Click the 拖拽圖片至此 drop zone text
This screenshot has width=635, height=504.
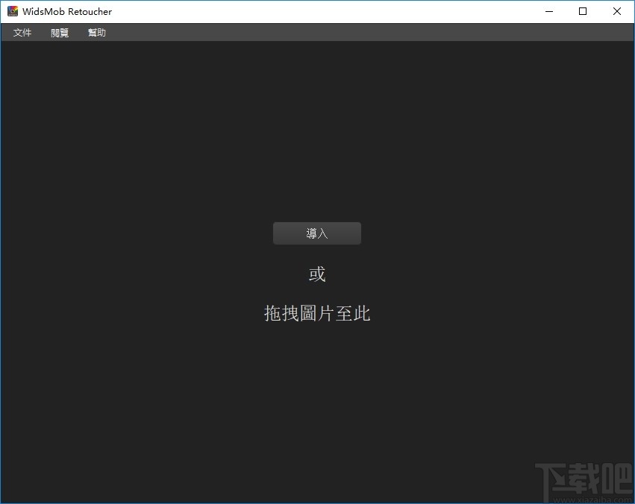click(316, 313)
